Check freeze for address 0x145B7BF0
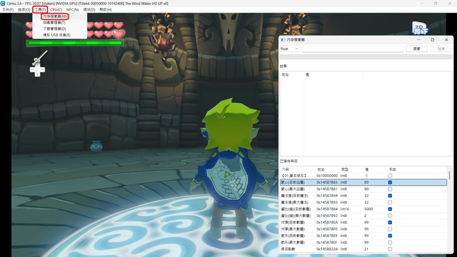The image size is (457, 257). [x=390, y=230]
